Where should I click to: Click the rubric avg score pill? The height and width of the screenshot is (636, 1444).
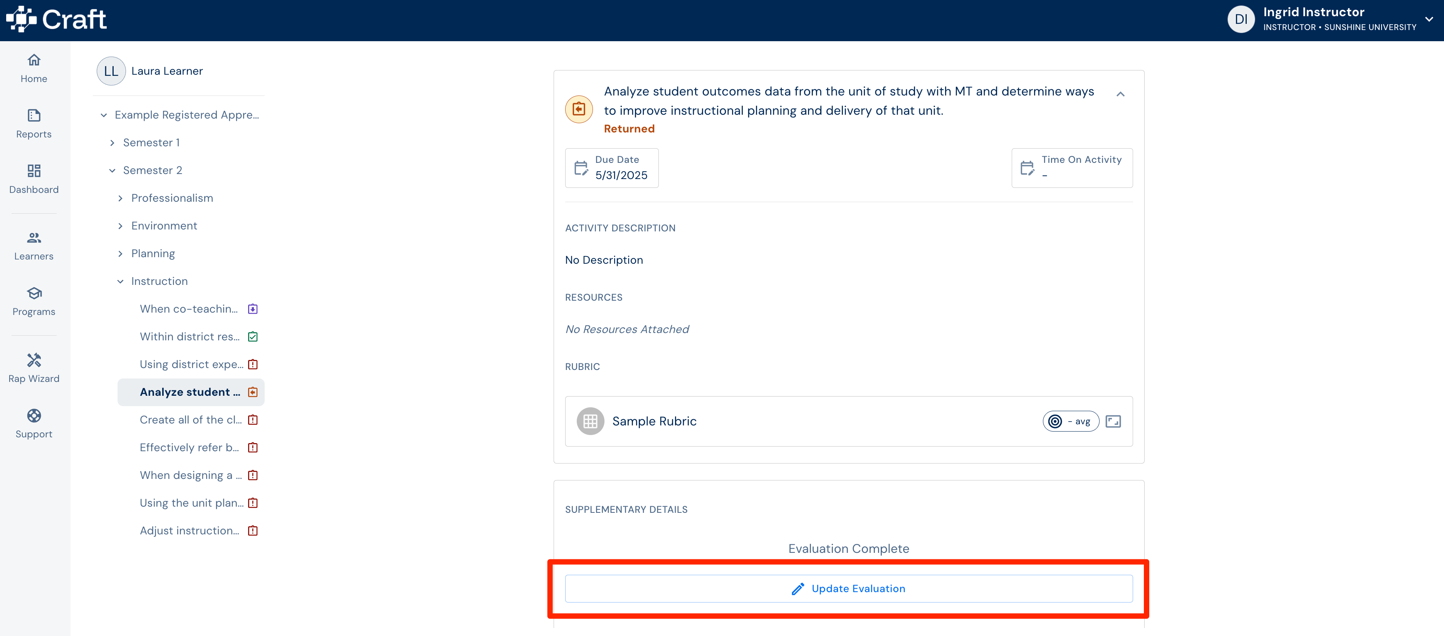click(x=1071, y=422)
